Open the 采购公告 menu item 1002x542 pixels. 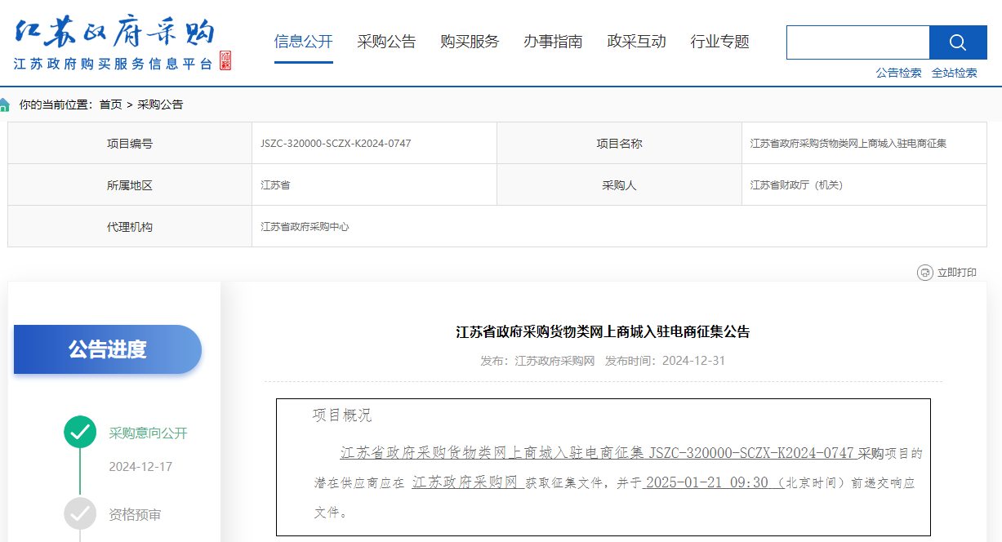point(385,42)
